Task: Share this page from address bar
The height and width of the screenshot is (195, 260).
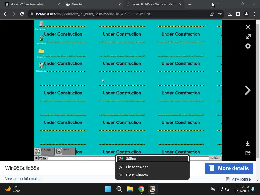Action: point(212,14)
